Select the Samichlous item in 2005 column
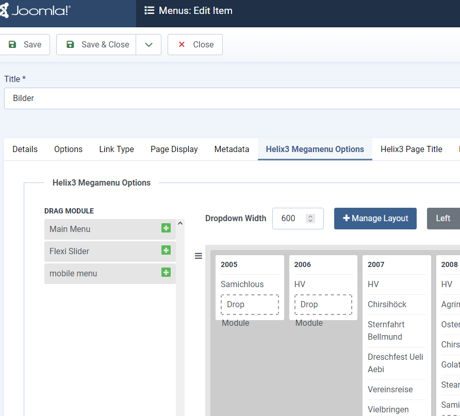Screen dimensions: 460x416 click(242, 285)
